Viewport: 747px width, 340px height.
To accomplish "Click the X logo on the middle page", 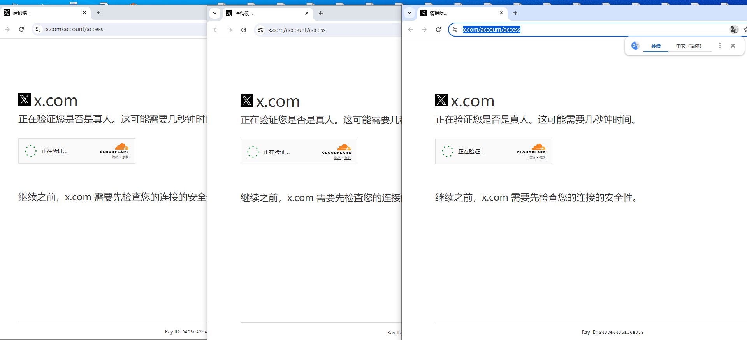I will (x=247, y=100).
